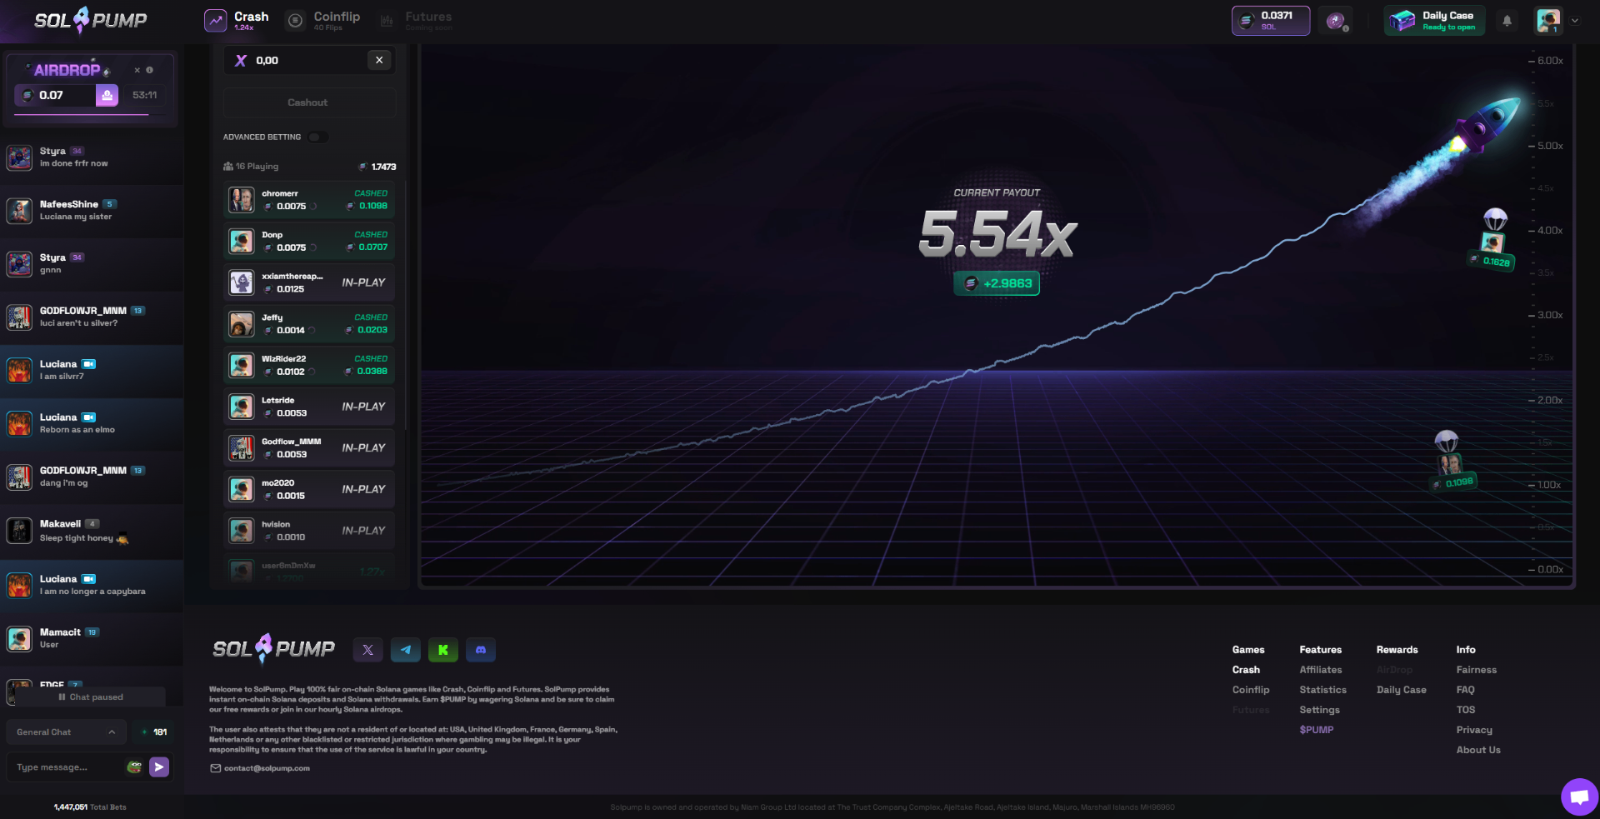Open the Pepe emoji picker
Screen dimensions: 1600x819
pyautogui.click(x=134, y=767)
